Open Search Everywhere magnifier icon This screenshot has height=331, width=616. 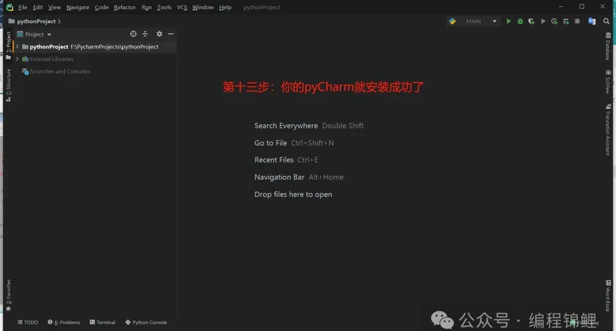click(x=606, y=21)
